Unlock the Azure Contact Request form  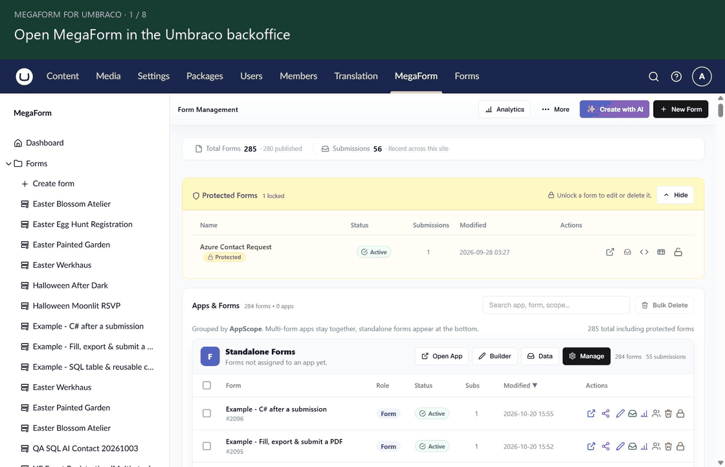[678, 252]
